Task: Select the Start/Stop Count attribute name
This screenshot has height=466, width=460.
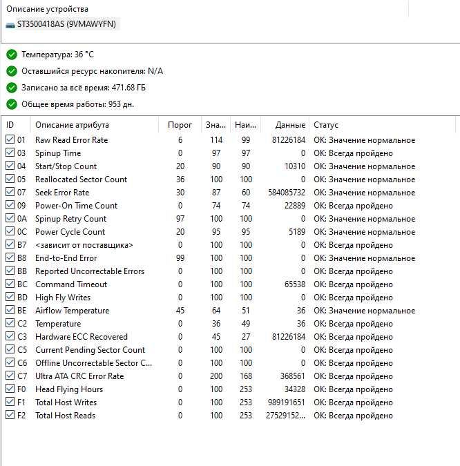Action: coord(66,166)
